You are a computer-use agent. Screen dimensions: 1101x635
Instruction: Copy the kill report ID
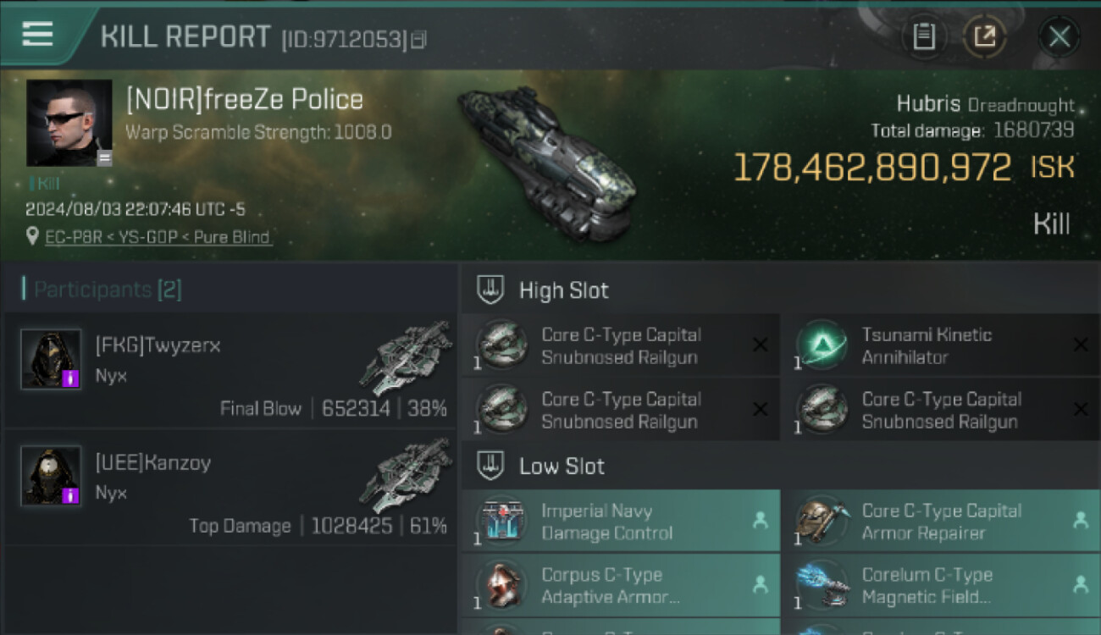419,40
